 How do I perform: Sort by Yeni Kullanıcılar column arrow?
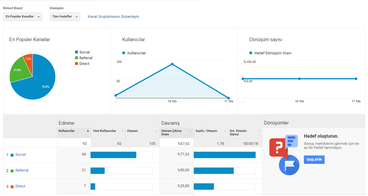coord(122,131)
